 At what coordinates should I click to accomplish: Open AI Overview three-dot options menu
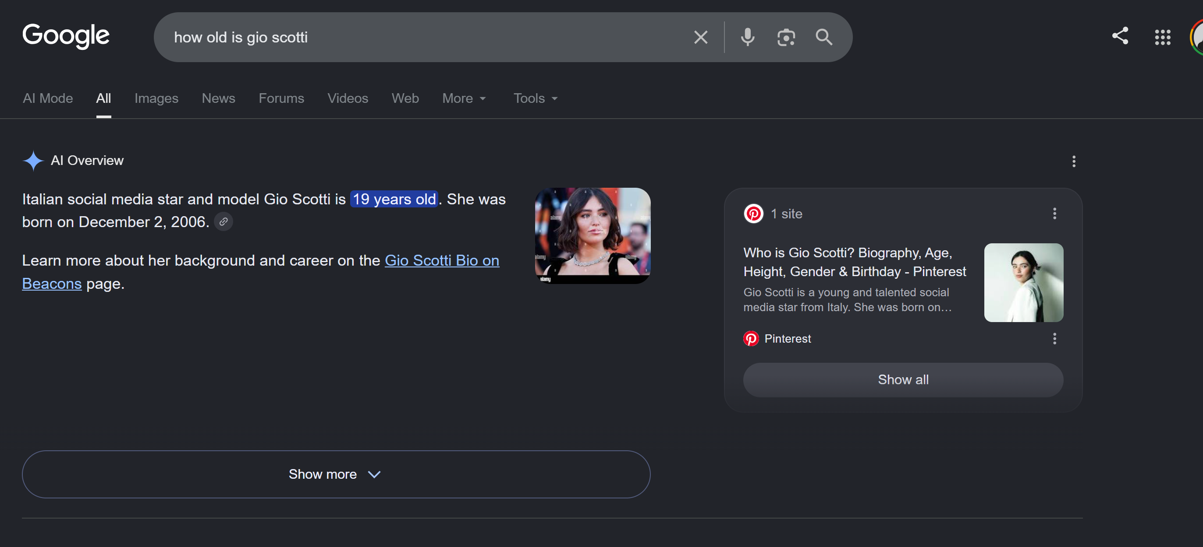click(1074, 161)
